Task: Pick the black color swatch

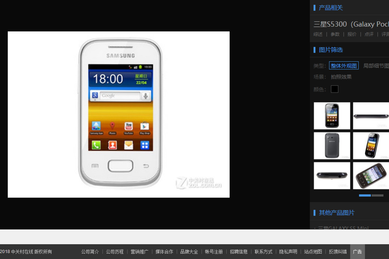Action: [335, 89]
